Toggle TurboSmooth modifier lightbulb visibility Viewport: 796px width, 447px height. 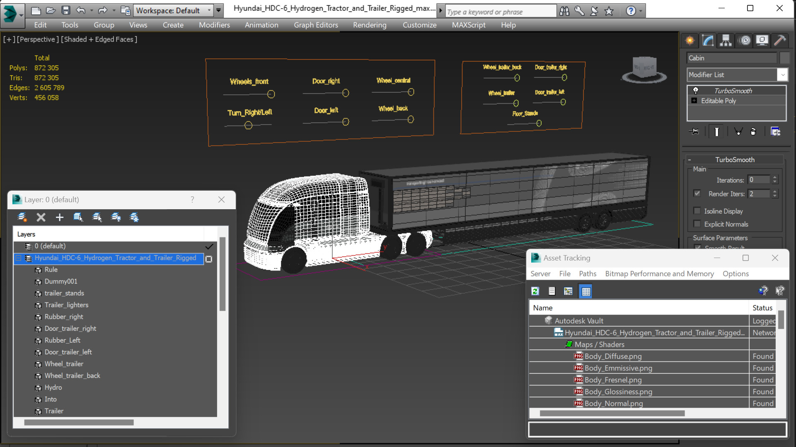pos(696,90)
